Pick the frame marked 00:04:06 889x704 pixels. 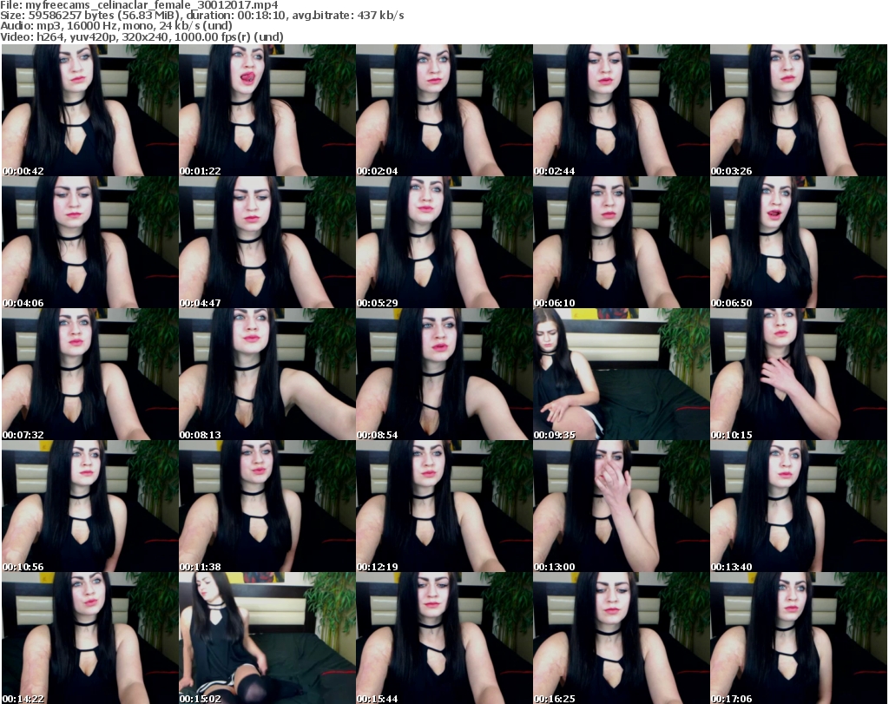click(x=90, y=242)
